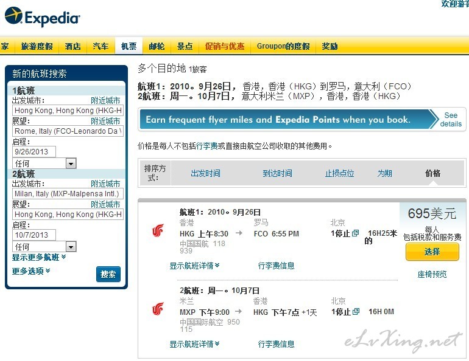Open 座椅预览 seat preview link
469x361 pixels.
pyautogui.click(x=432, y=274)
